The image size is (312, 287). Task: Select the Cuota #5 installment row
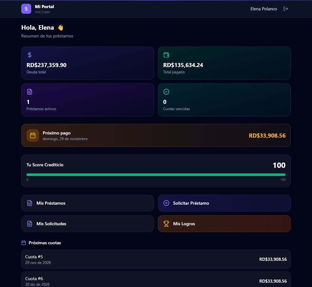point(156,259)
